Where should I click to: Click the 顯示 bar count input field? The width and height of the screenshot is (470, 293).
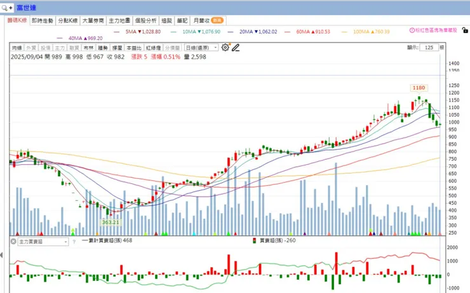(x=429, y=48)
